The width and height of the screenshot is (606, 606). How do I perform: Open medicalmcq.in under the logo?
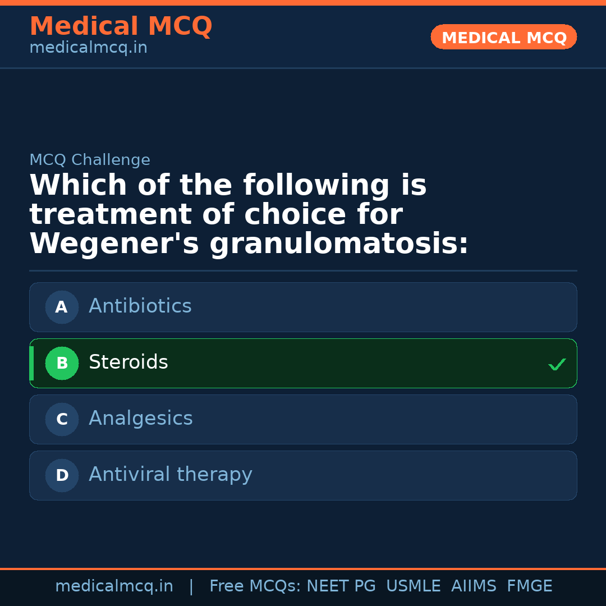pyautogui.click(x=88, y=48)
